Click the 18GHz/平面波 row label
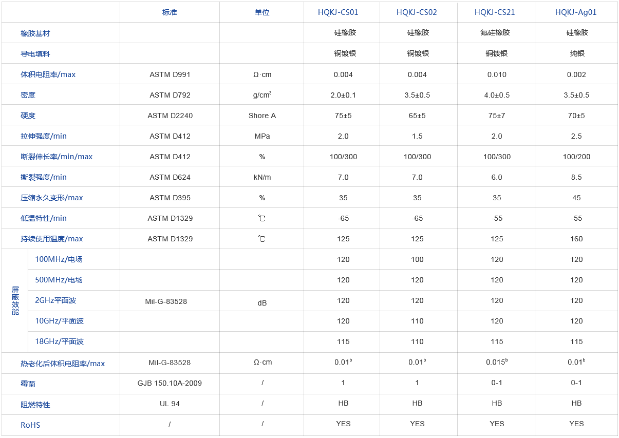619x438 pixels. [x=59, y=341]
